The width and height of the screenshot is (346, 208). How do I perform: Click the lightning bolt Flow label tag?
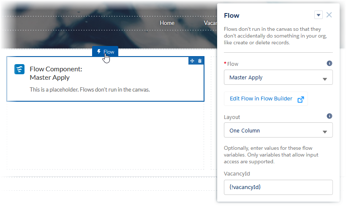105,52
